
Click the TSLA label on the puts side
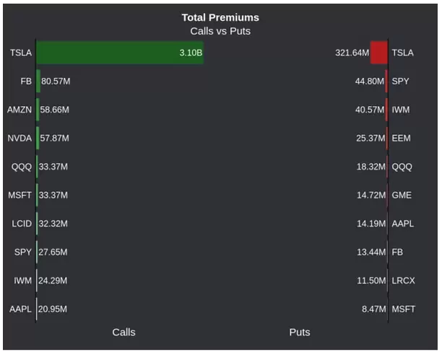pyautogui.click(x=402, y=53)
